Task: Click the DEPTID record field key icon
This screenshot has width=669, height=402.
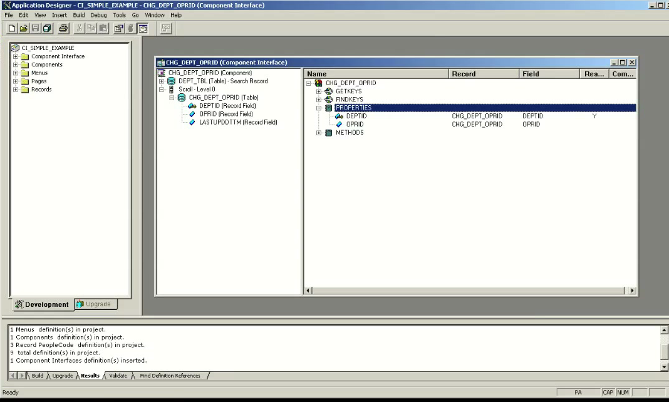Action: (192, 106)
